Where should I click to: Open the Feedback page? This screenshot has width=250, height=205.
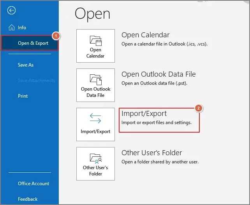(x=28, y=199)
